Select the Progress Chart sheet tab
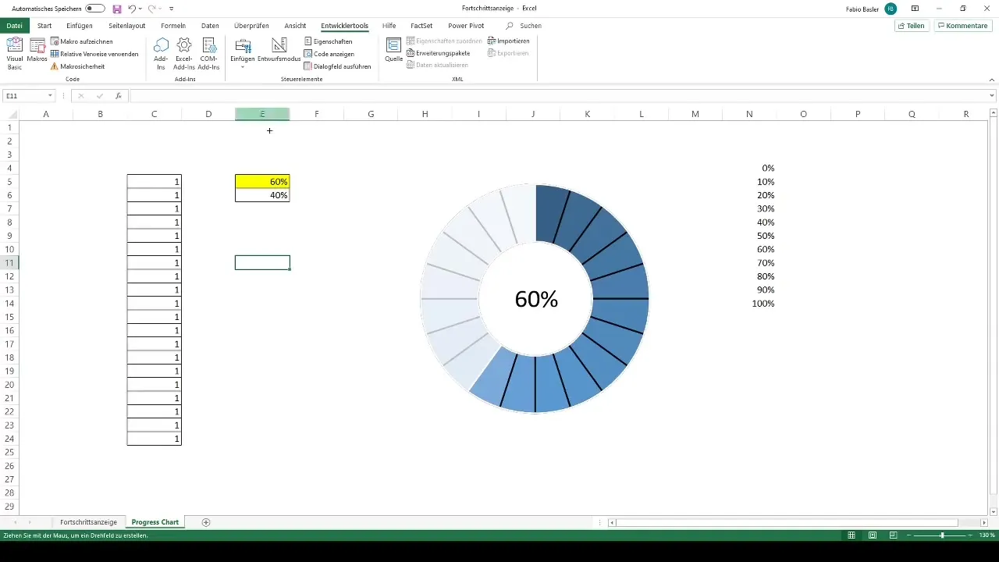The image size is (999, 562). [155, 522]
